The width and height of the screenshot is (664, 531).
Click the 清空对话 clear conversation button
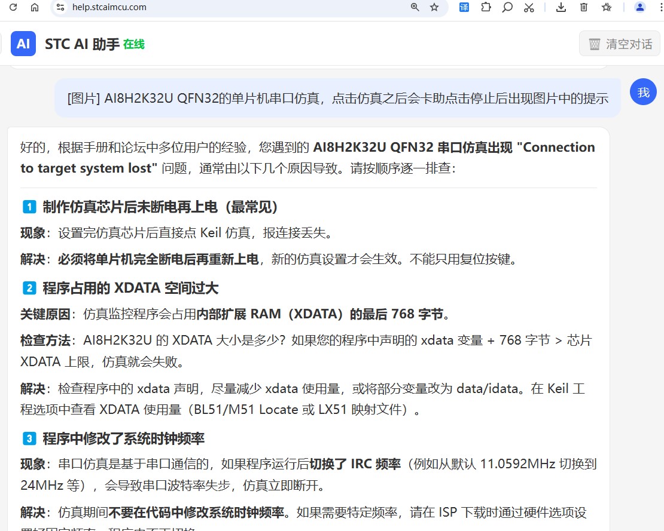(x=620, y=44)
